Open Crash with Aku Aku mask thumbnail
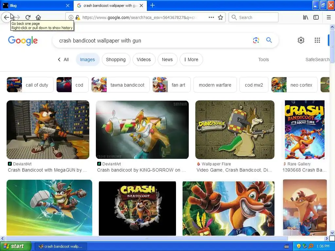This screenshot has width=335, height=251. coord(228,208)
